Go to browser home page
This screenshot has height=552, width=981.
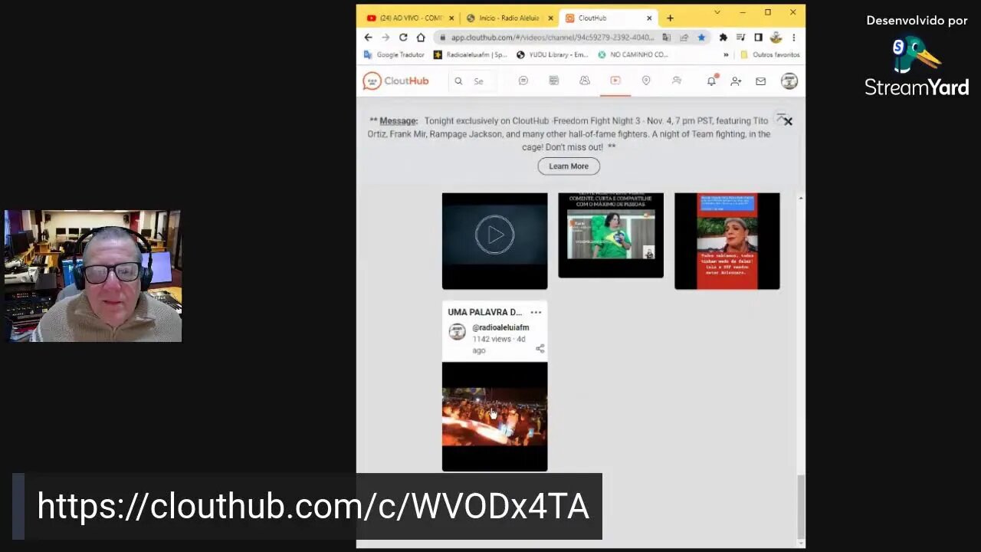pyautogui.click(x=421, y=37)
